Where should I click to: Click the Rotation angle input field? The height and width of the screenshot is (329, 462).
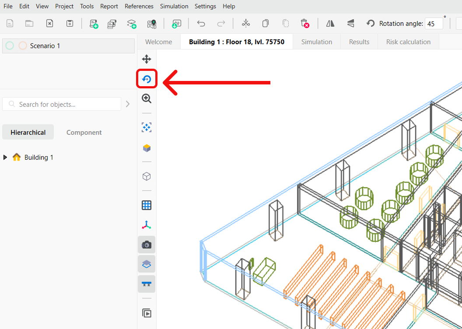click(433, 24)
